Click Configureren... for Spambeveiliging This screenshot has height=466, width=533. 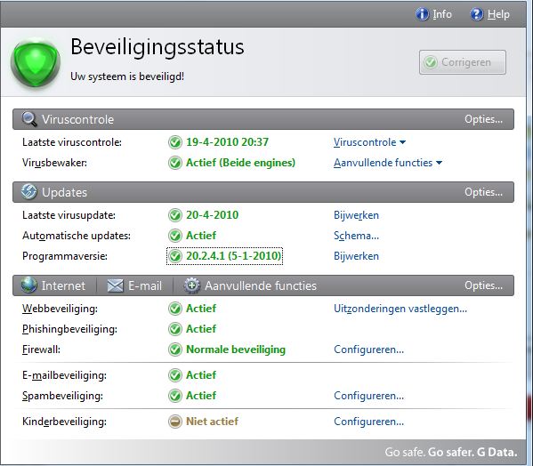coord(368,396)
